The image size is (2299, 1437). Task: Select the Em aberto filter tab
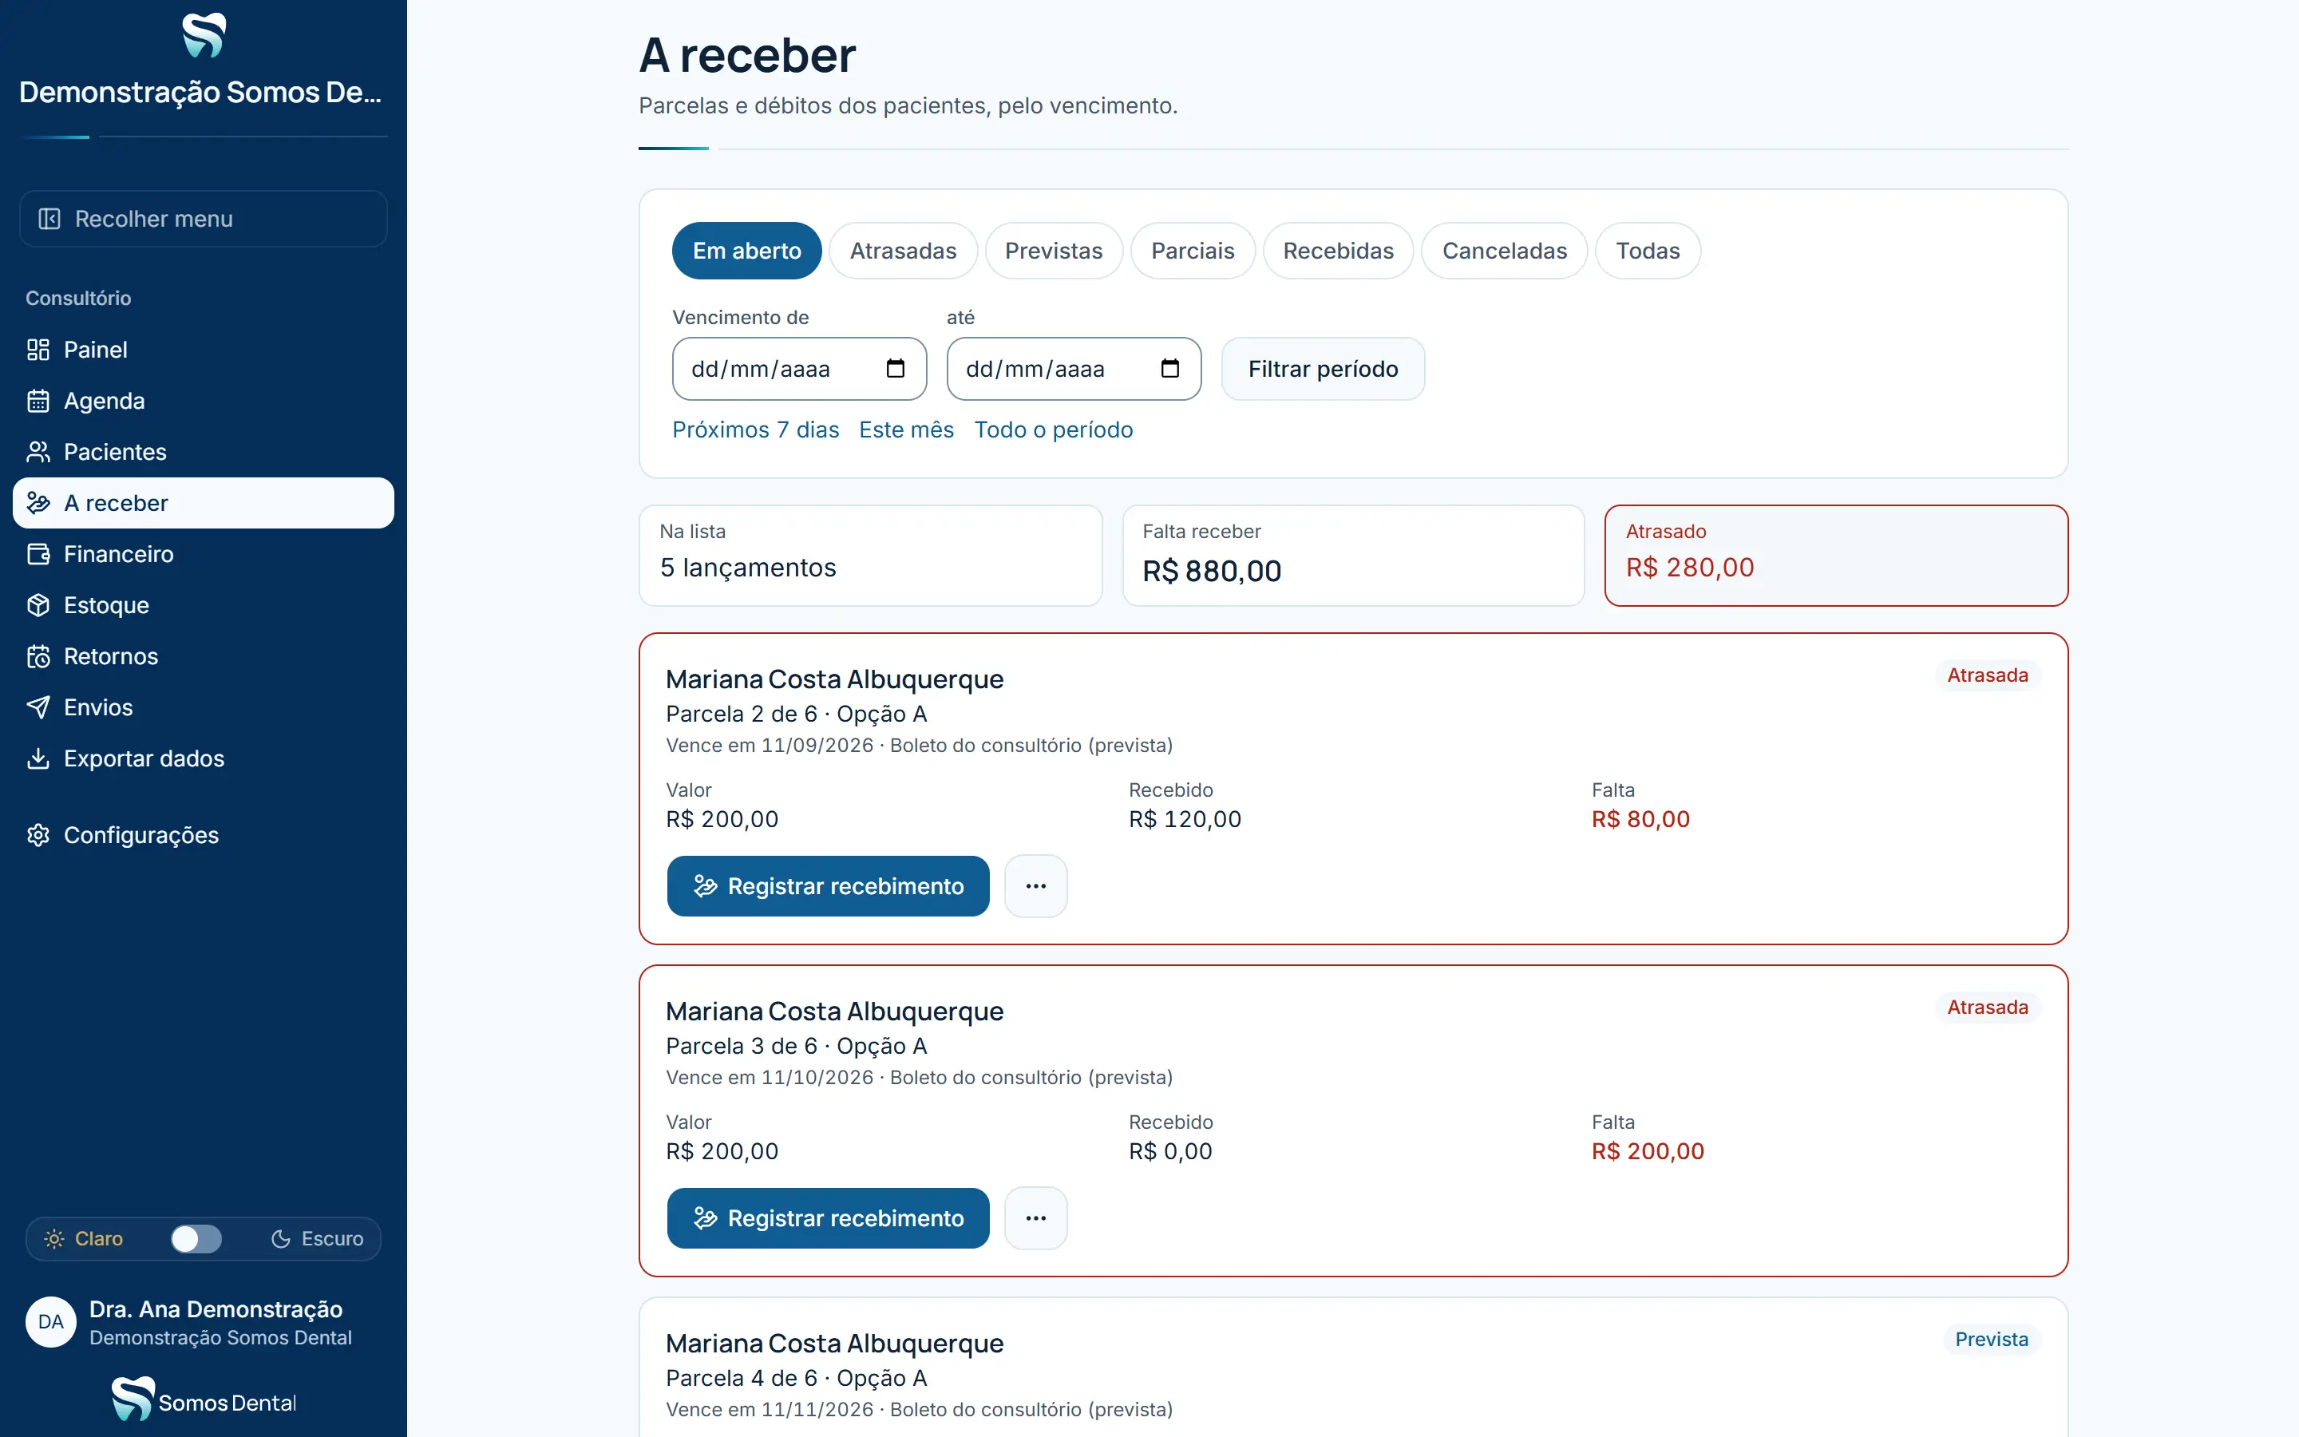[746, 251]
